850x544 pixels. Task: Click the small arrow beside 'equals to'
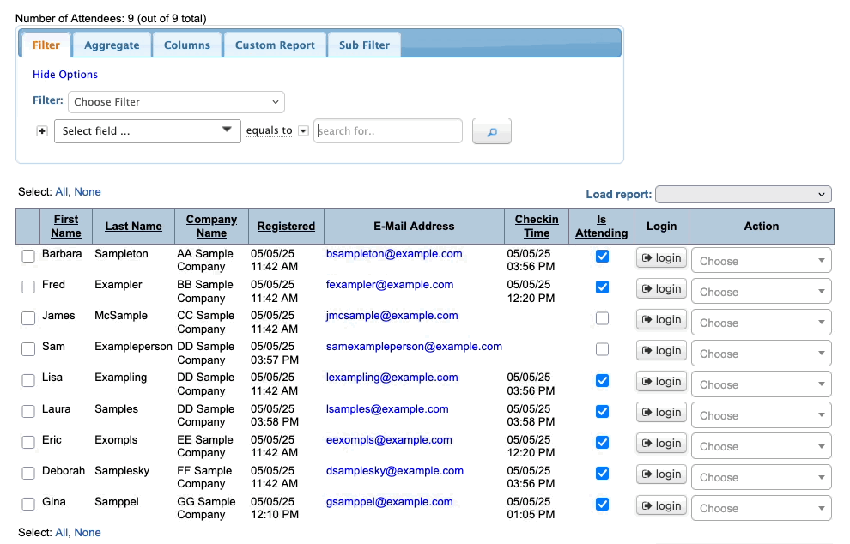[303, 131]
